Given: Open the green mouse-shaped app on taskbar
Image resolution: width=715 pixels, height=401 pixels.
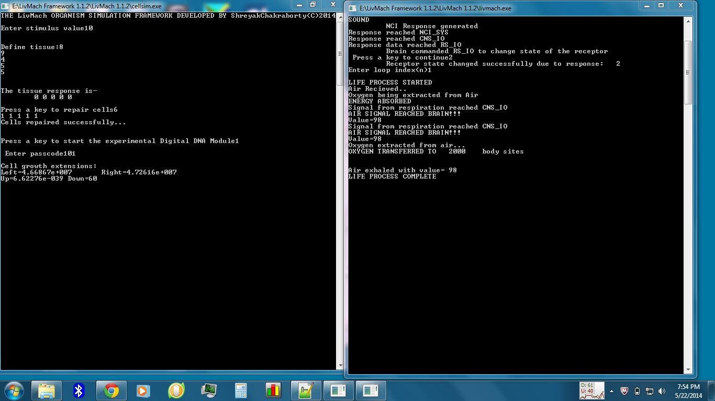Looking at the screenshot, I should point(176,391).
